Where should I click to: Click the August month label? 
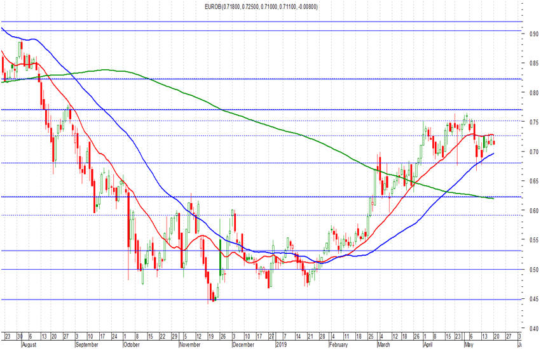[29, 345]
